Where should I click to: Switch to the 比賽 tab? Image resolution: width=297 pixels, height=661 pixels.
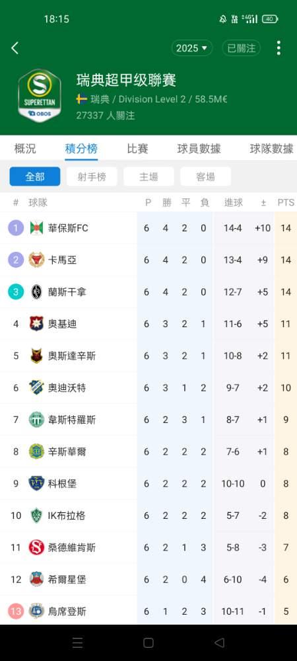[x=137, y=148]
